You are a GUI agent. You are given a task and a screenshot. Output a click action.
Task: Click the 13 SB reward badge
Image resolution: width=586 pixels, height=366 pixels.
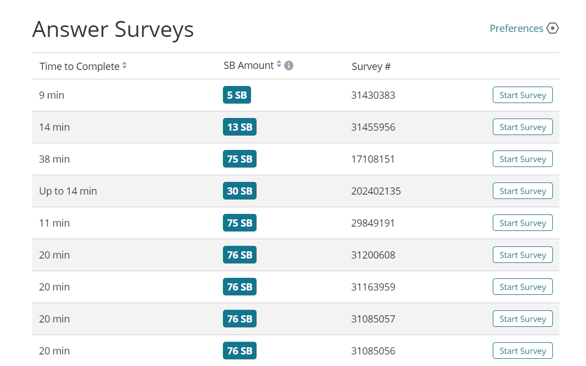tap(239, 127)
